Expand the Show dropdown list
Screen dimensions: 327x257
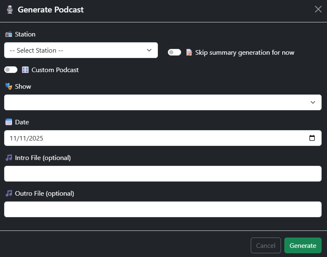coord(162,102)
